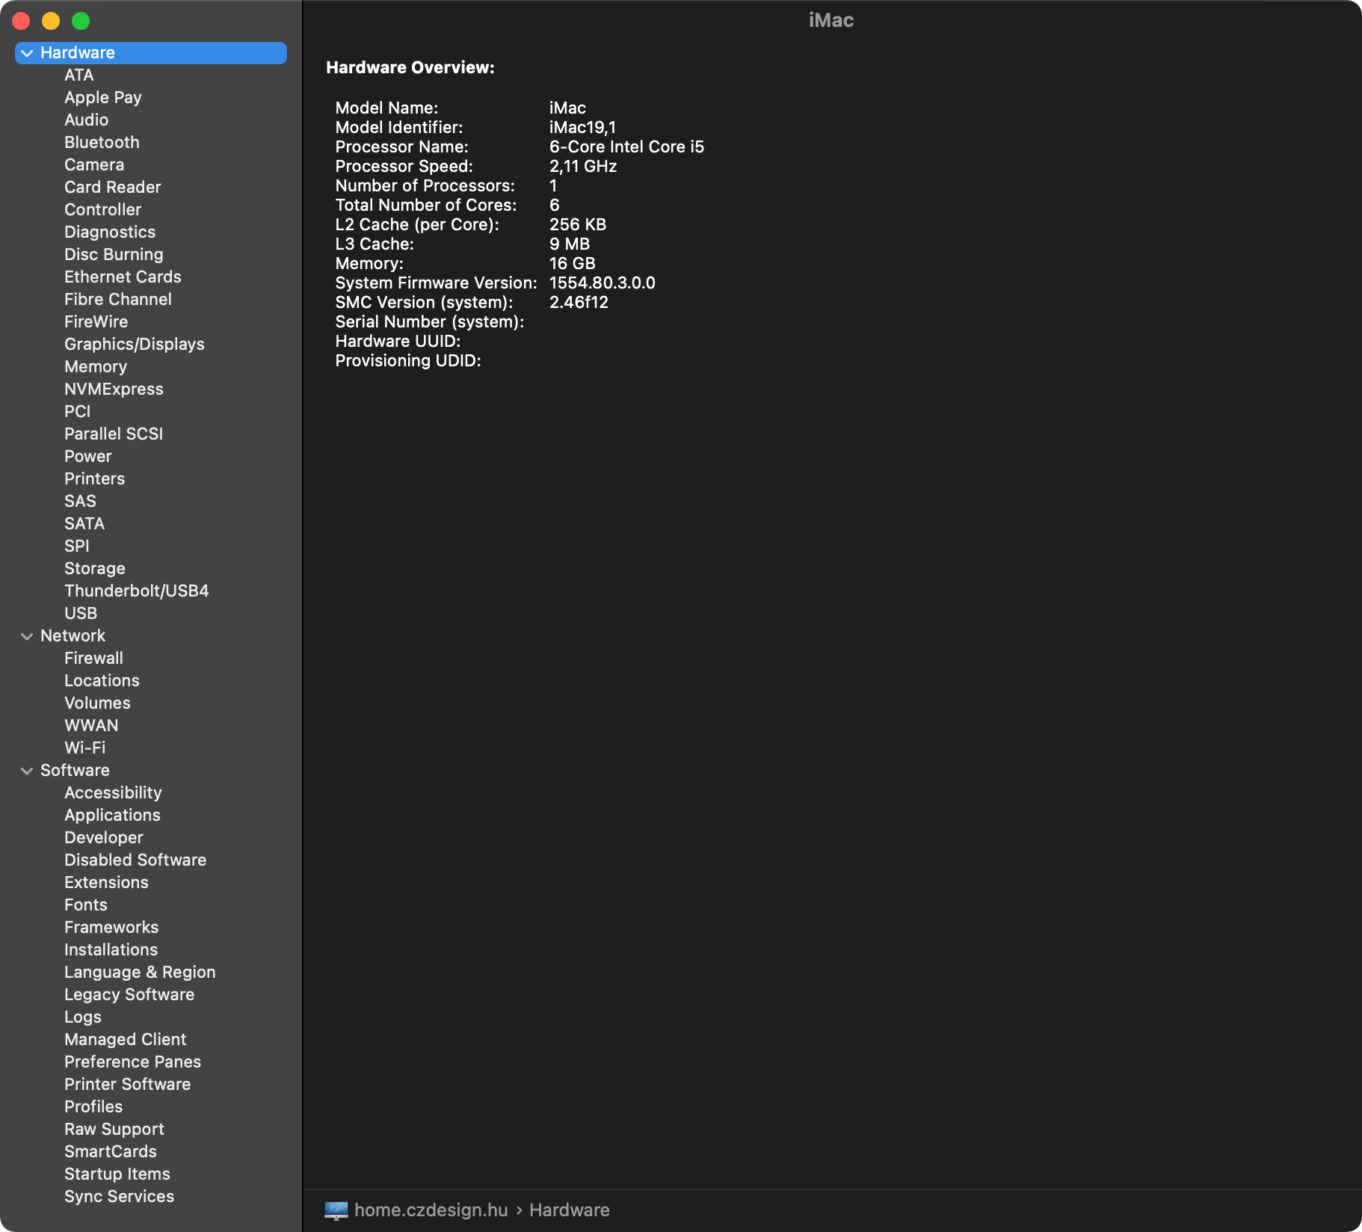
Task: Select NVMExpress in the sidebar
Action: tap(114, 389)
